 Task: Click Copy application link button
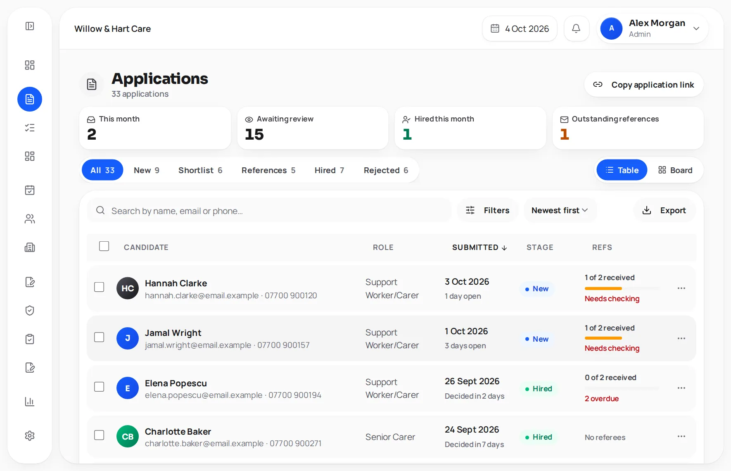coord(644,85)
